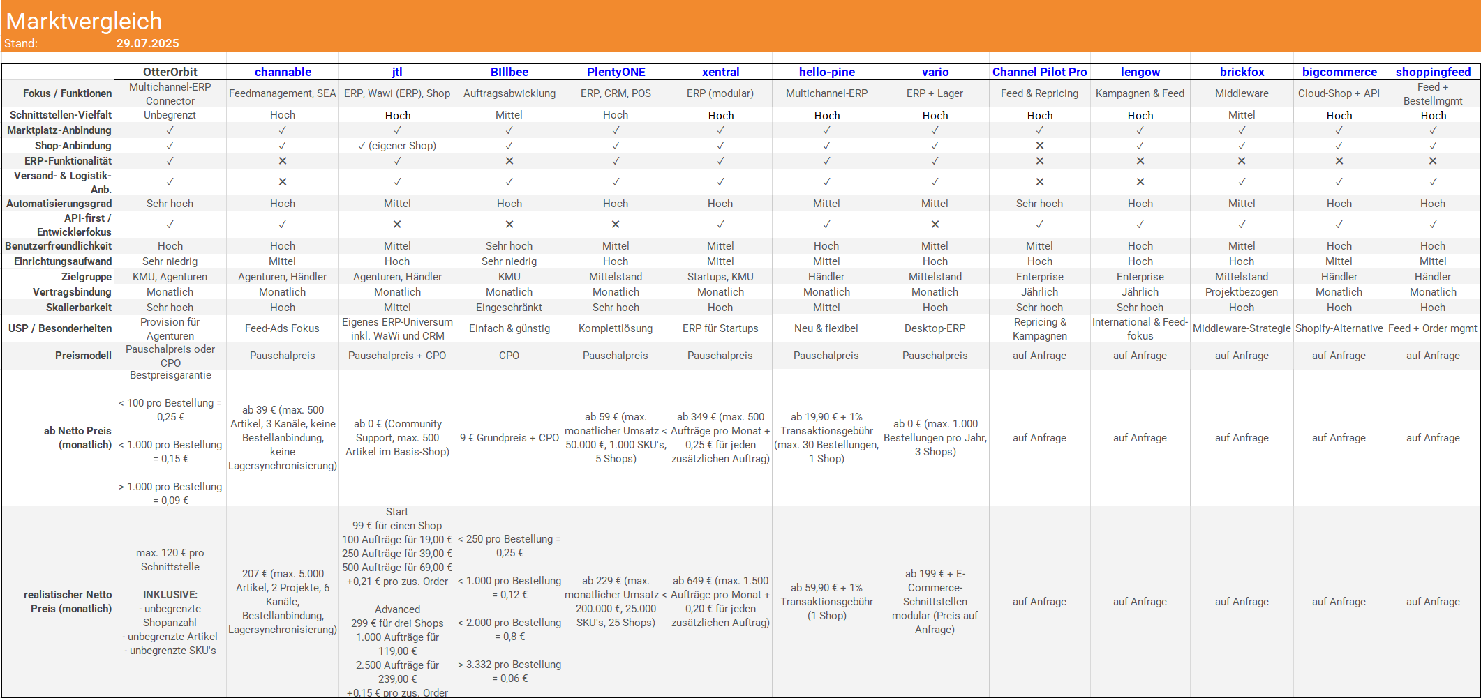Select lengow's Versand- & Logistik X mark
1481x698 pixels.
1140,182
